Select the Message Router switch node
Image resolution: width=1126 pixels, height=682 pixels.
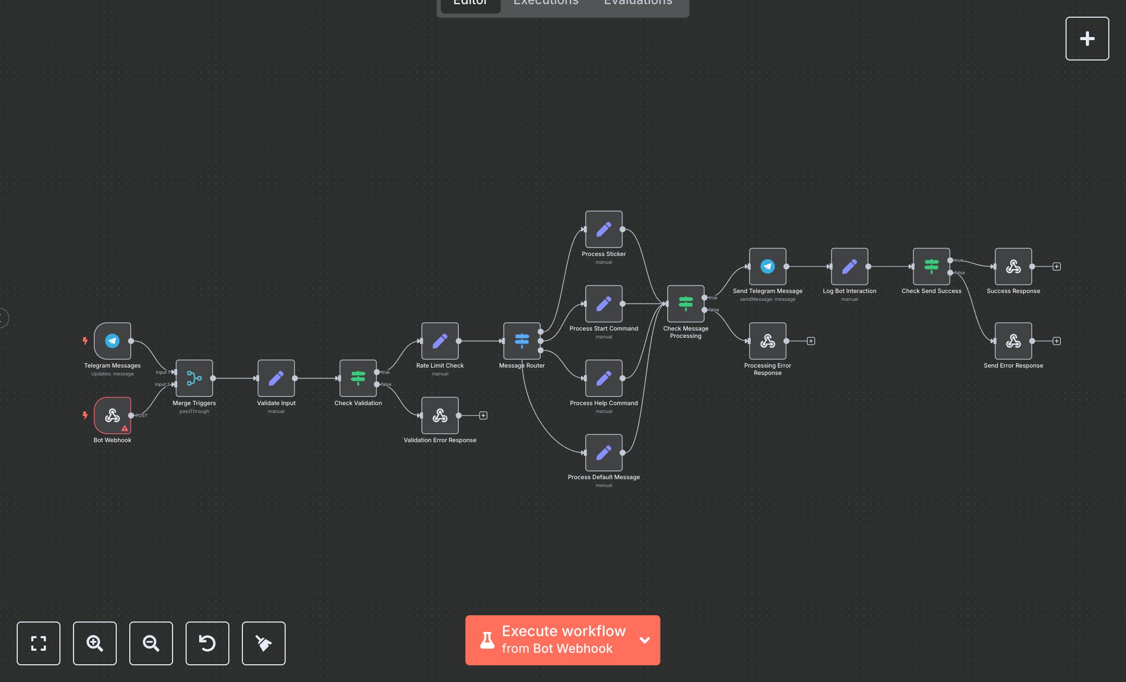(x=522, y=341)
